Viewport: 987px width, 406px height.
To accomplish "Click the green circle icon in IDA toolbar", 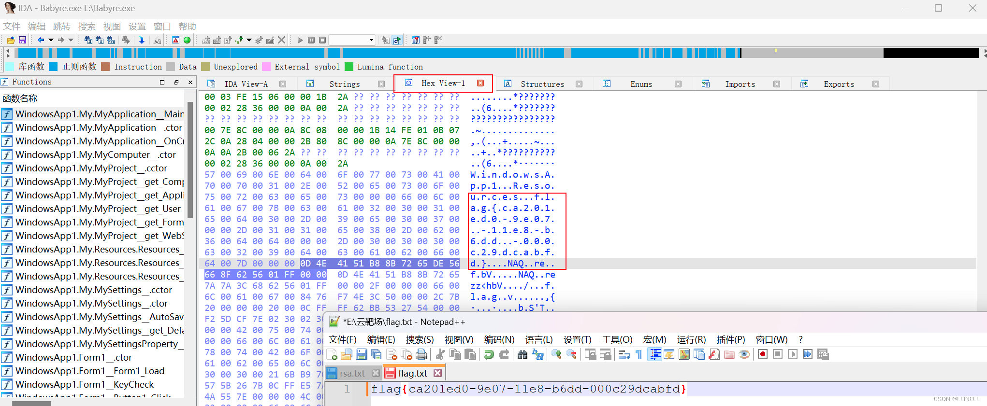I will coord(187,40).
